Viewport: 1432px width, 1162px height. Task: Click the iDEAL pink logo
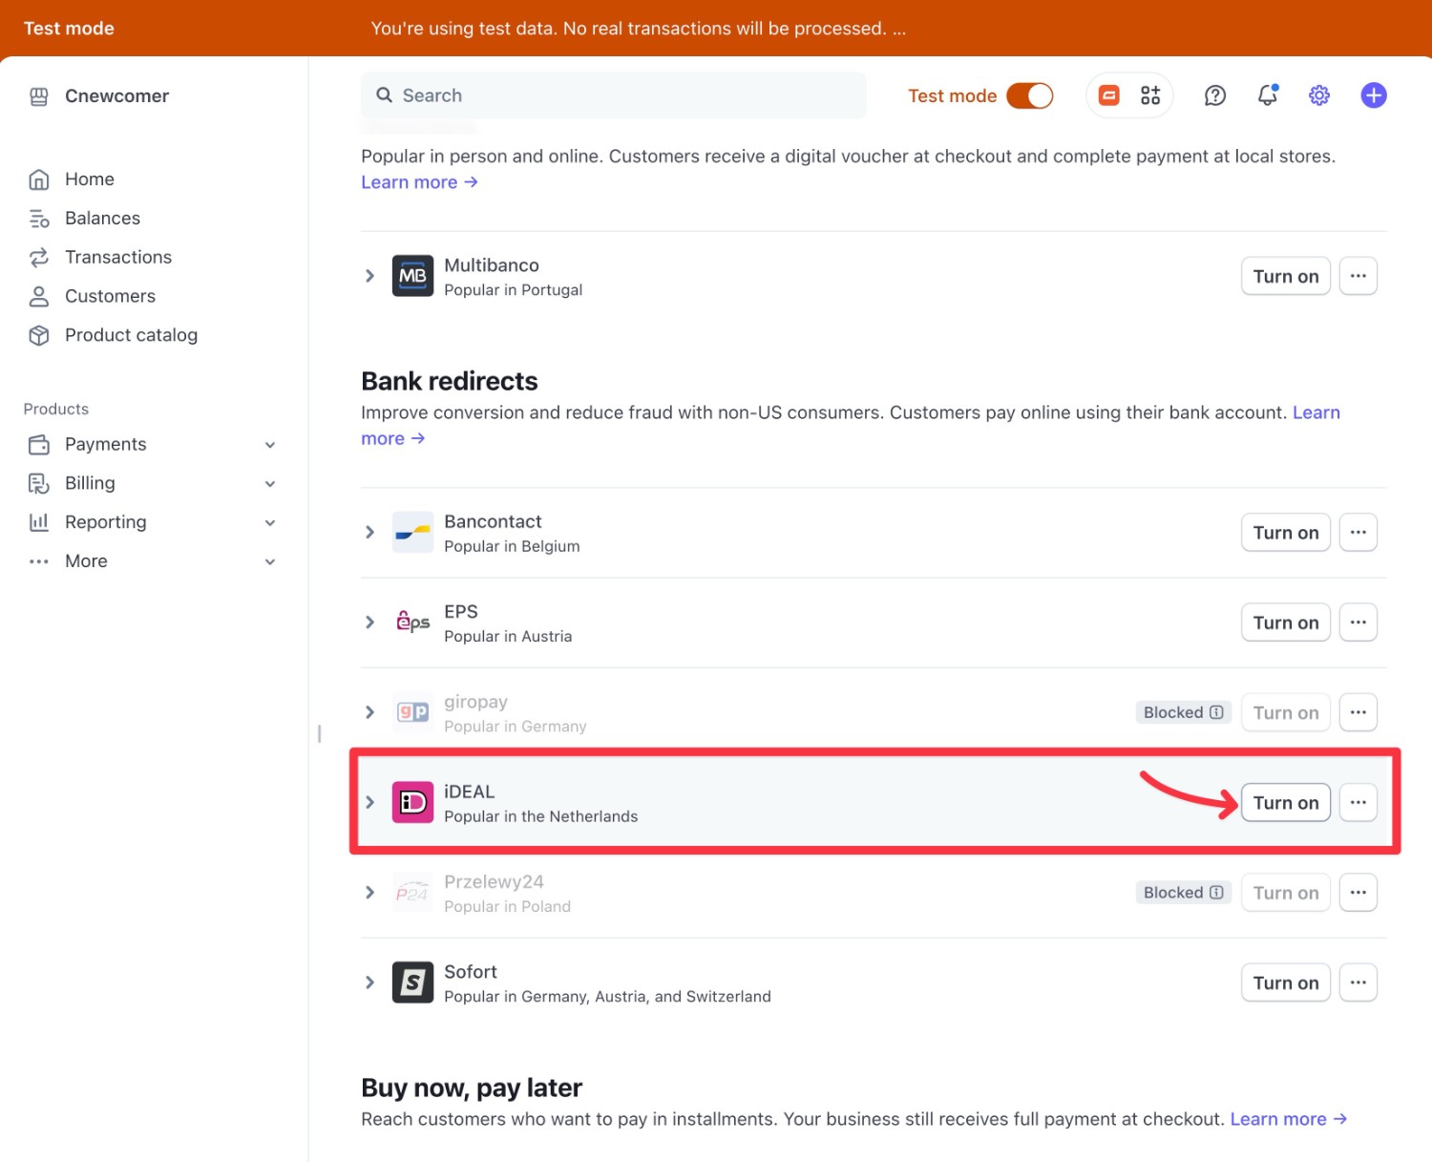pyautogui.click(x=412, y=802)
